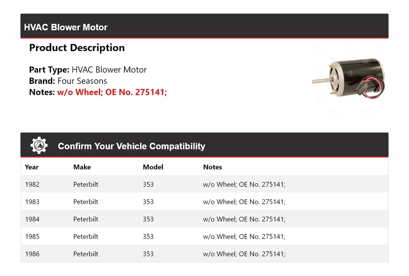Select the Notes column header
409x276 pixels.
pyautogui.click(x=213, y=167)
